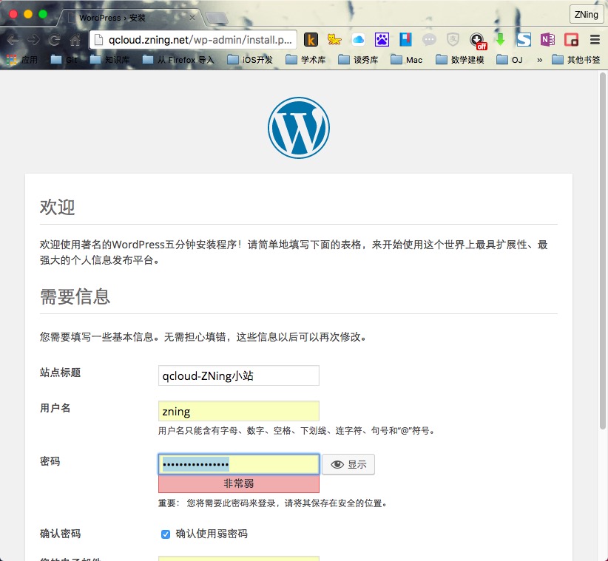Toggle 确认使用弱密码 checkbox
The height and width of the screenshot is (561, 608).
[x=166, y=534]
